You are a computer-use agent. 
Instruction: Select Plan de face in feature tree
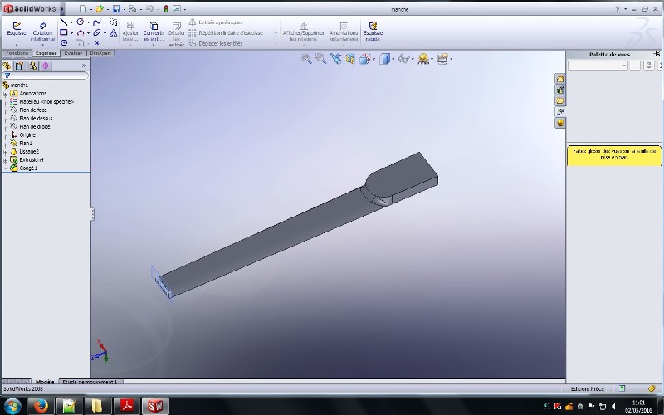(32, 110)
